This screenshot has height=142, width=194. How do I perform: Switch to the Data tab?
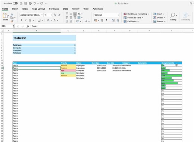[x=66, y=9]
